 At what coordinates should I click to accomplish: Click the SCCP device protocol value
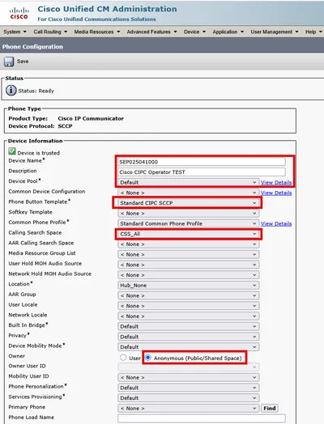coord(65,126)
